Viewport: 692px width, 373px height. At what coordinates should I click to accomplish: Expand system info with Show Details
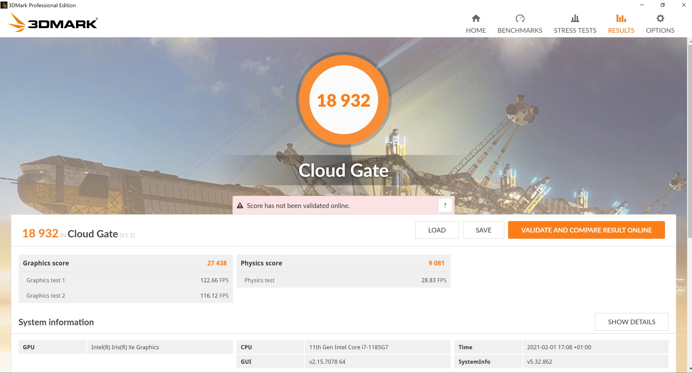pos(631,322)
